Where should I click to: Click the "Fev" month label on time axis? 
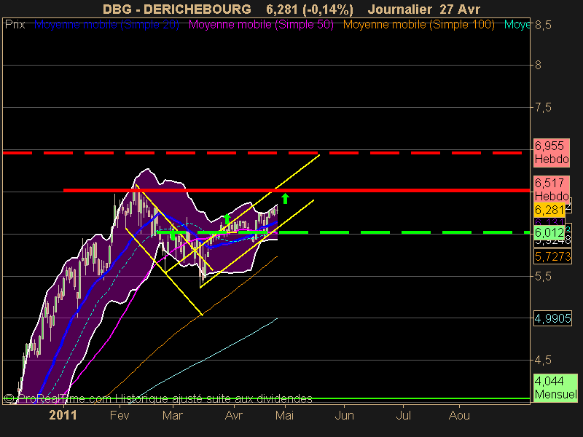[x=120, y=415]
